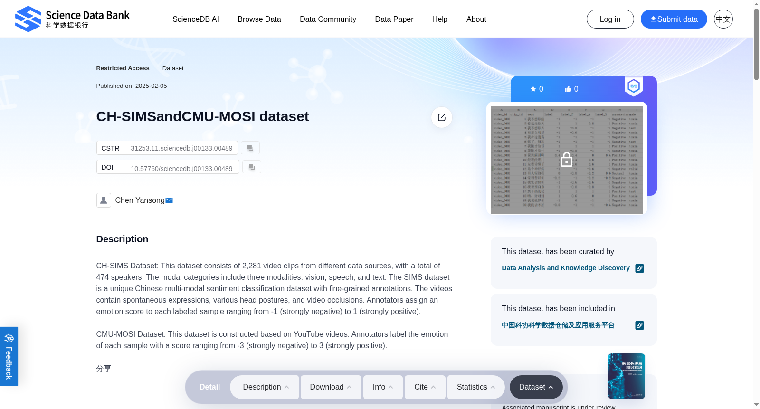
Task: Expand the Info section tab
Action: click(x=383, y=387)
